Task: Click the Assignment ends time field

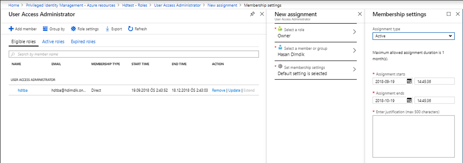Action: pos(434,100)
